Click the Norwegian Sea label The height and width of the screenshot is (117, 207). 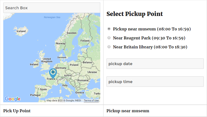52,17
